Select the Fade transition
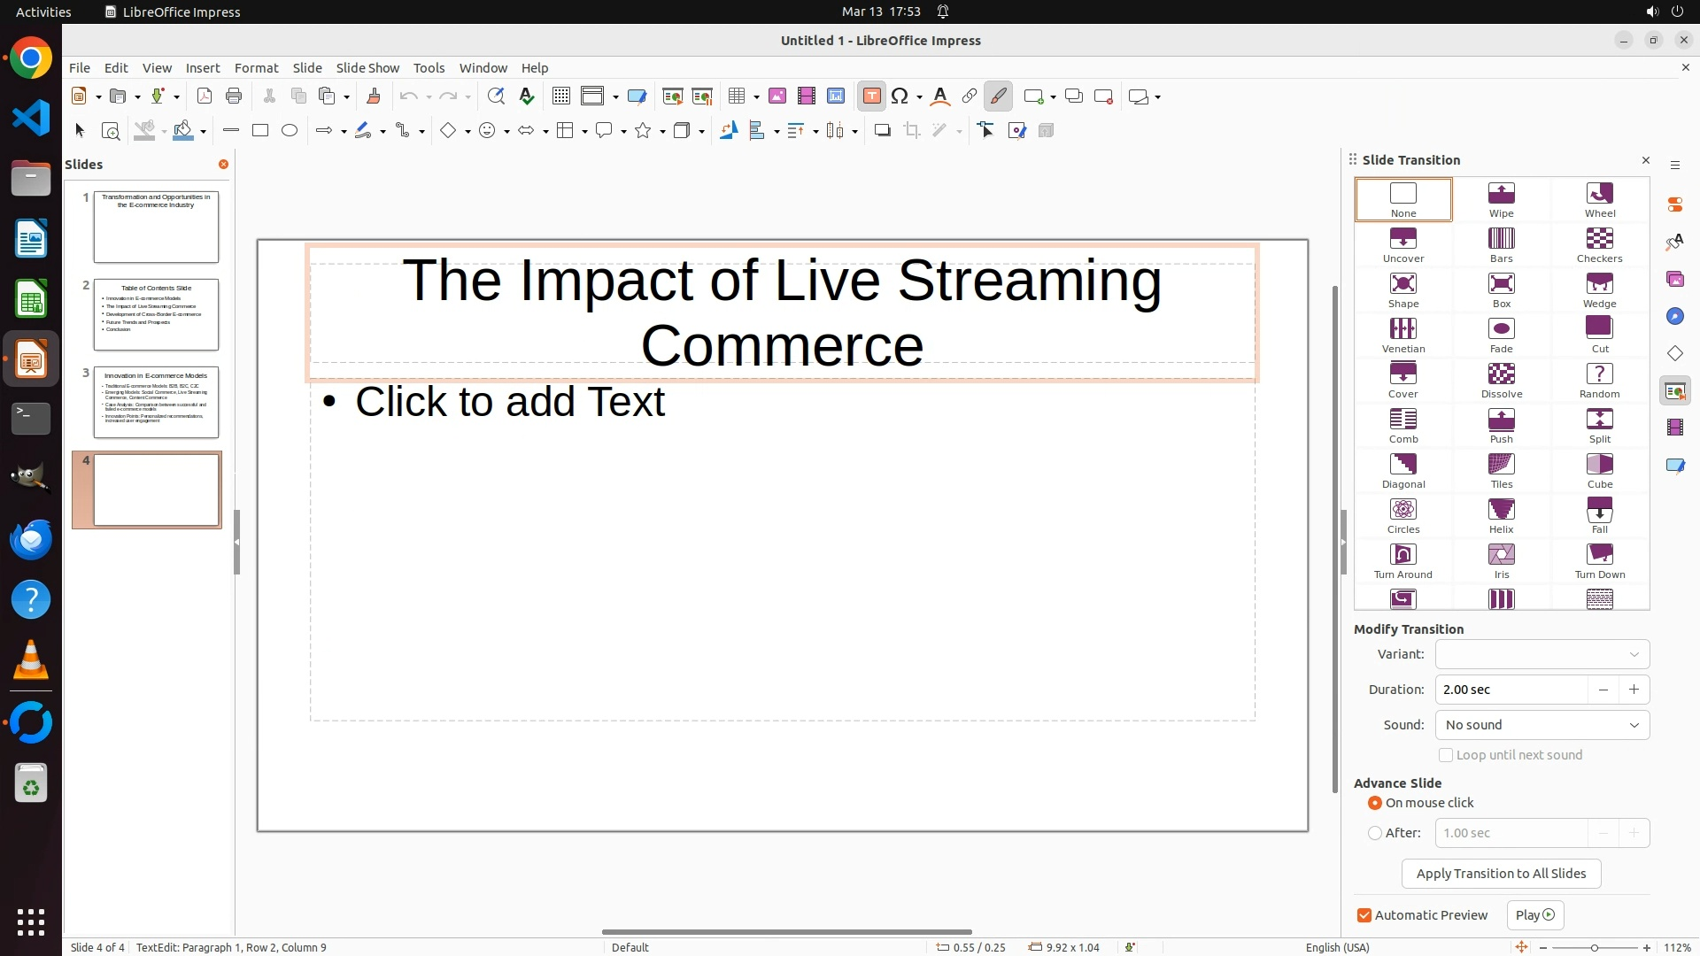1700x956 pixels. tap(1501, 335)
